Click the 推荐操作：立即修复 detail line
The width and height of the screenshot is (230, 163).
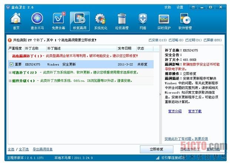click(x=180, y=74)
